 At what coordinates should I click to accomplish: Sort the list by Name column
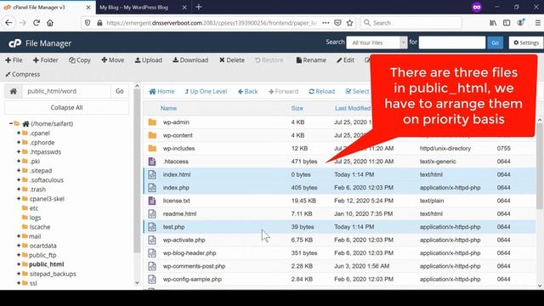coord(168,108)
